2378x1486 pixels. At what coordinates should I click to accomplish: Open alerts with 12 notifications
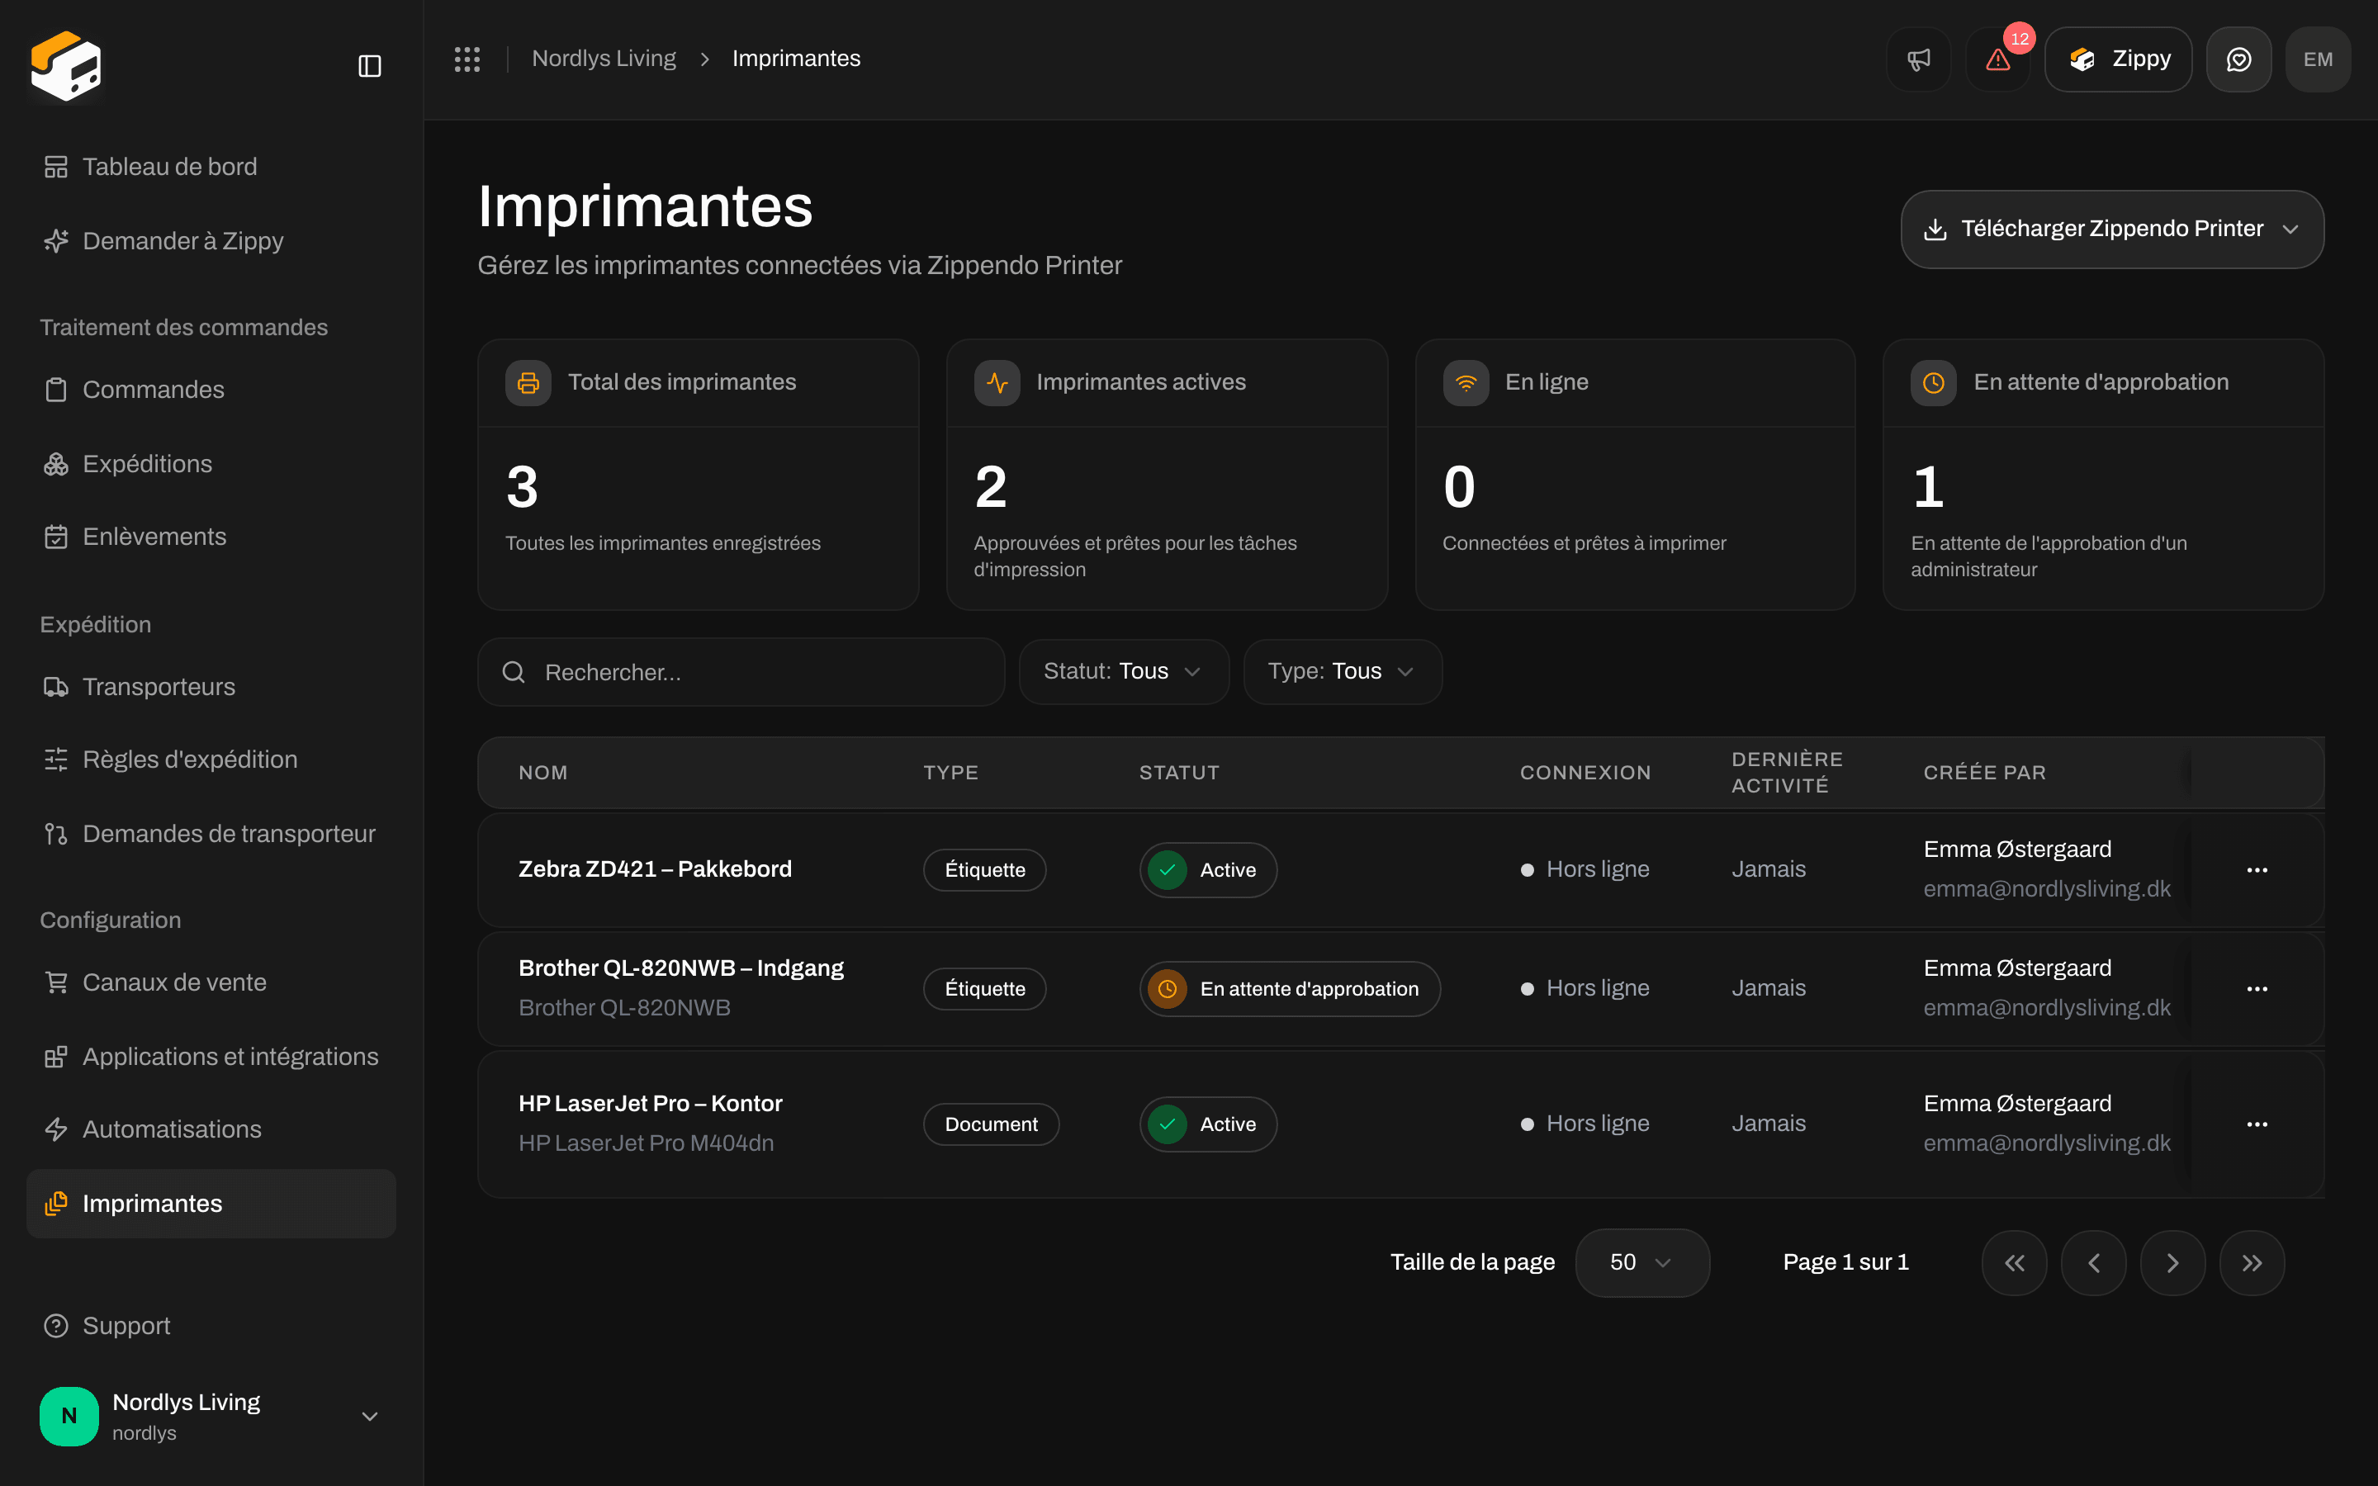click(1997, 59)
